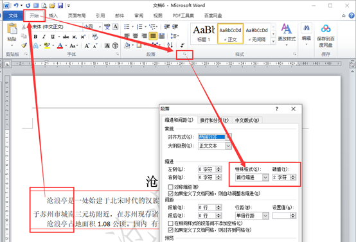Click the Undo arrow in quick access toolbar

[x=16, y=5]
